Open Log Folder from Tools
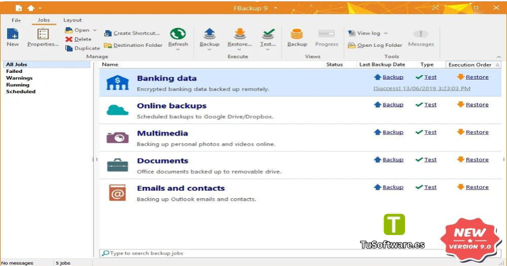Screen dimensions: 507x266 point(375,45)
